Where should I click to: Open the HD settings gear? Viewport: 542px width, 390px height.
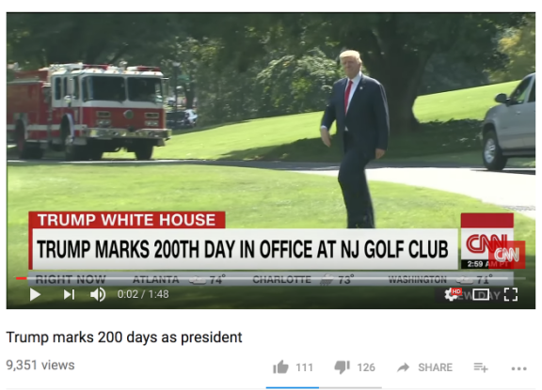(452, 294)
